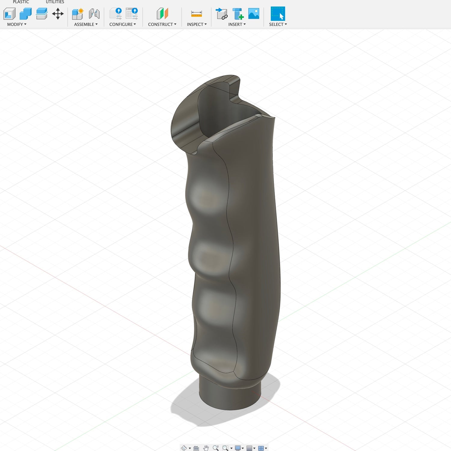Choose the Split Body tool icon
Screen dimensions: 451x451
[x=41, y=14]
